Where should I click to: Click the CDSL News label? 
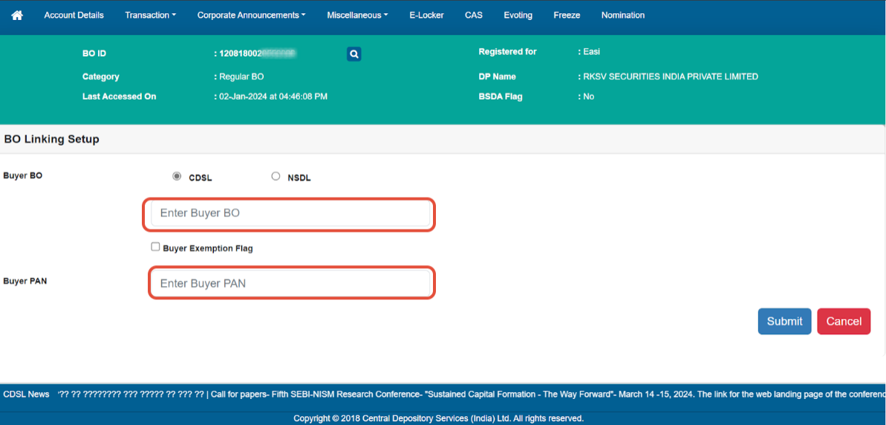pos(27,395)
